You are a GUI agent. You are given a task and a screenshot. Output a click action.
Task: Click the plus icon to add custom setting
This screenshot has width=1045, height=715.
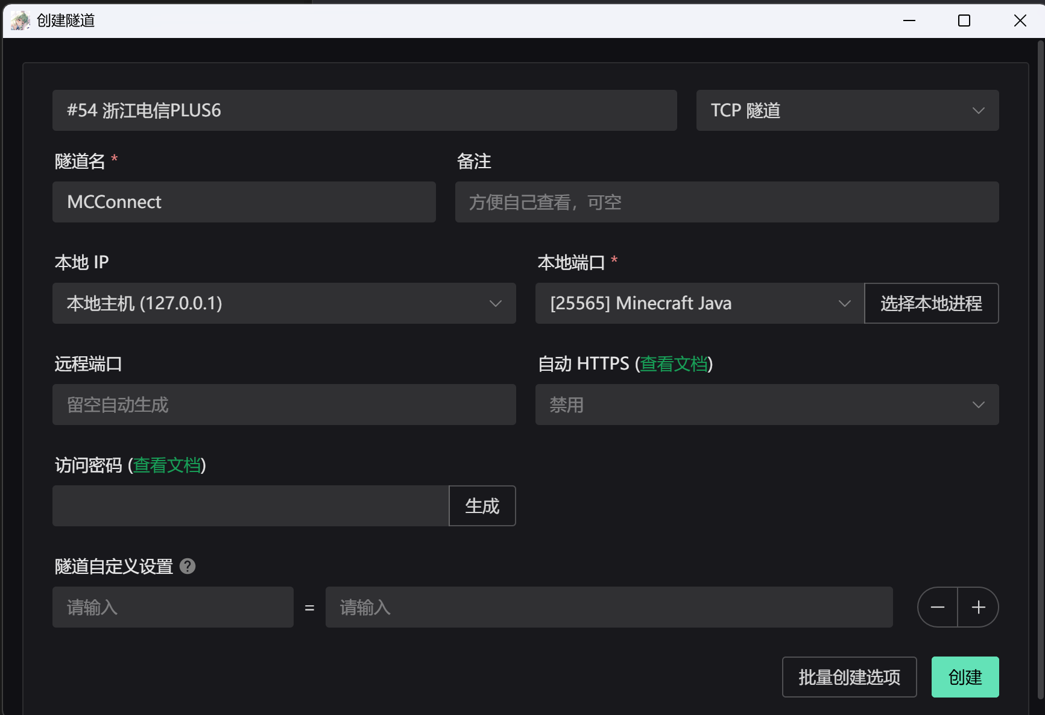click(978, 607)
